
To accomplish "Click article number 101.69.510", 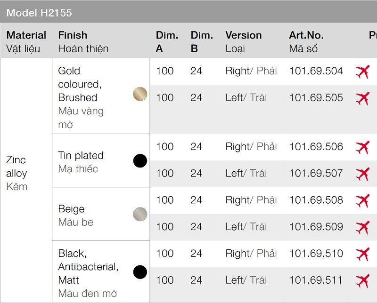I will pos(316,254).
